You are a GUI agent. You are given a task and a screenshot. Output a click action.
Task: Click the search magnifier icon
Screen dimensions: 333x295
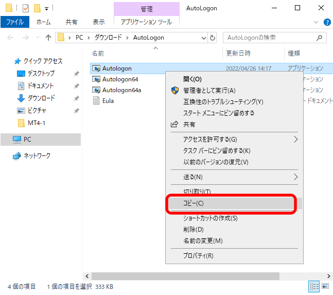[319, 38]
